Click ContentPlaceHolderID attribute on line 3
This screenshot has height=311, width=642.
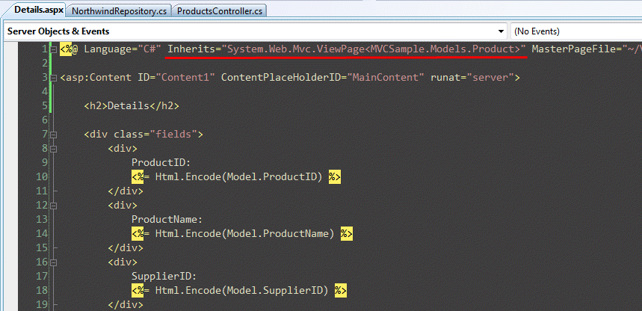click(282, 78)
